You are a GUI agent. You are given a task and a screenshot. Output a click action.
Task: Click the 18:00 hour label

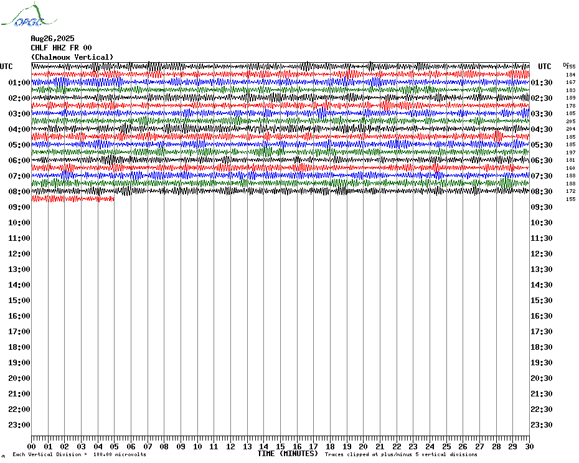(x=19, y=347)
